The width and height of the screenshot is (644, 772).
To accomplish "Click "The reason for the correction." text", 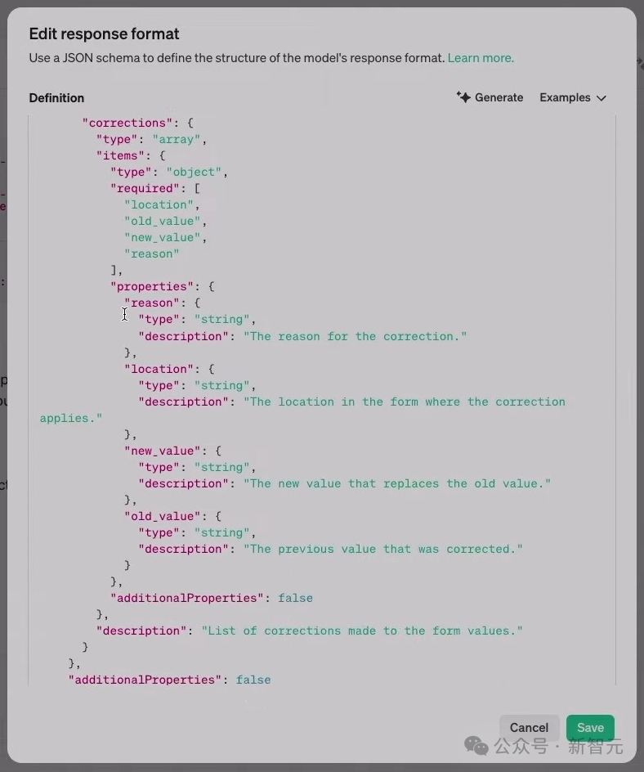I will click(x=355, y=336).
